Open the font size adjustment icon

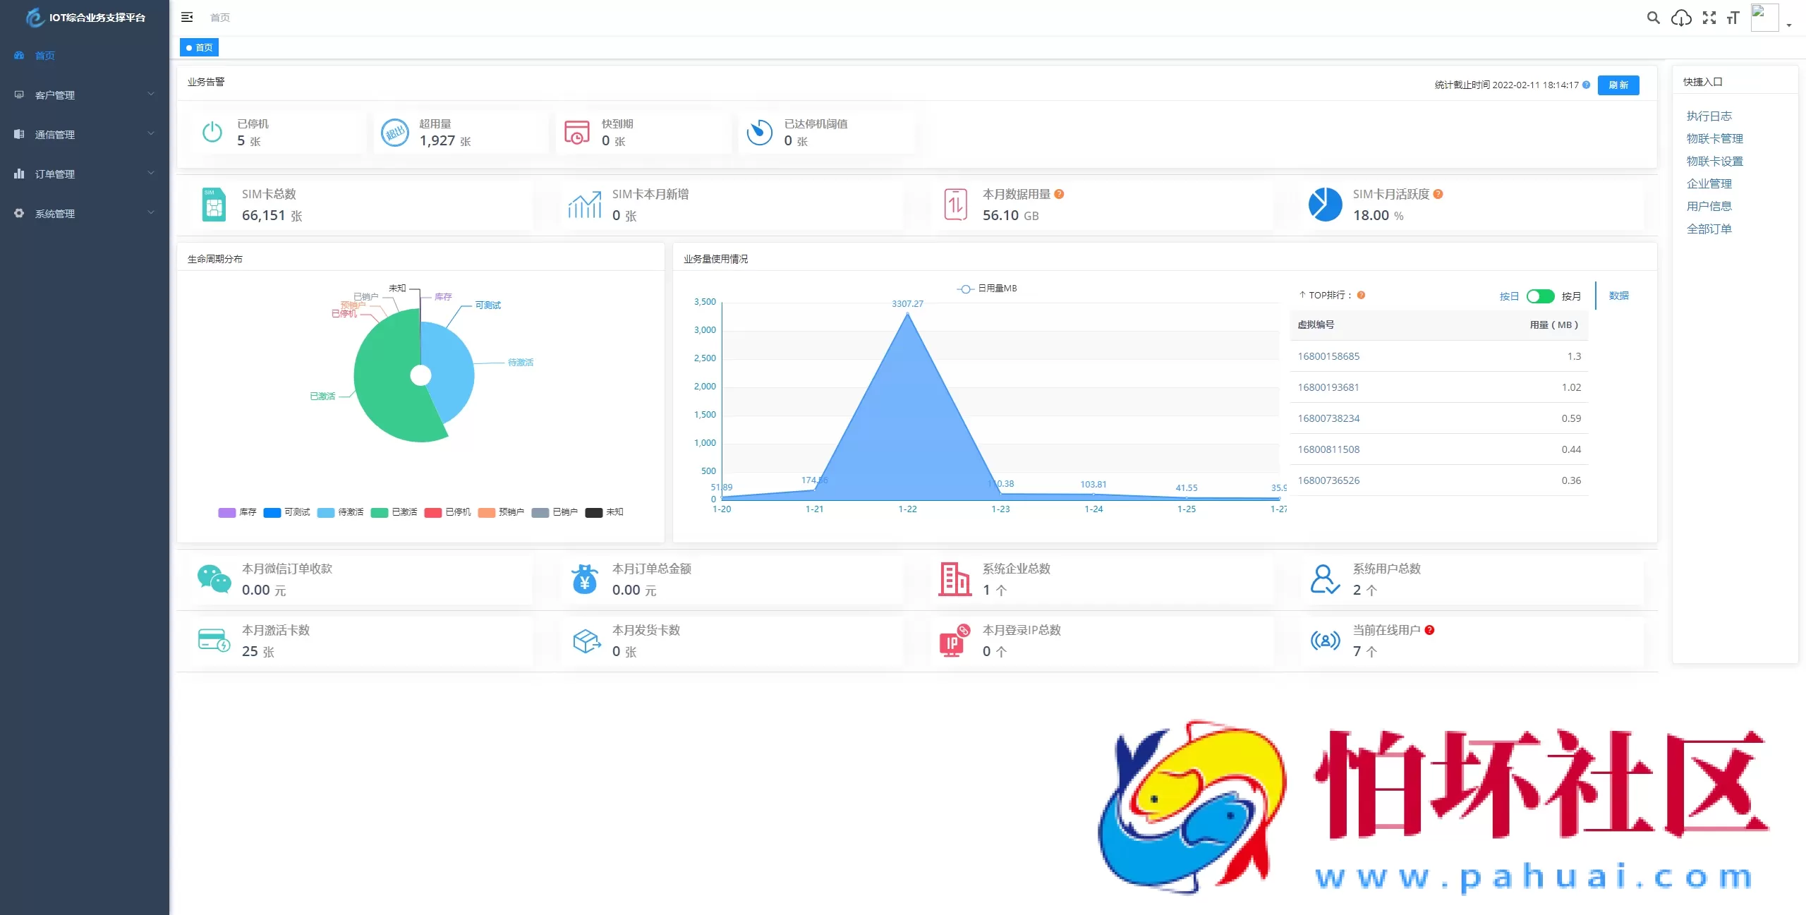coord(1733,18)
